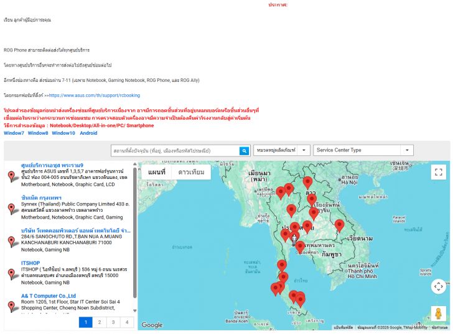Image resolution: width=453 pixels, height=334 pixels.
Task: Open the Window8 backup guide link
Action: 38,133
